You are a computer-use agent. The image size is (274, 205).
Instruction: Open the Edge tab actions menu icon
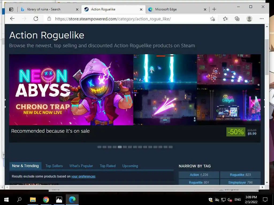(11, 9)
